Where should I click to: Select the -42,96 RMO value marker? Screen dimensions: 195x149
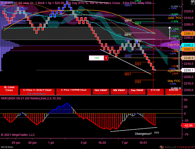[x=188, y=125]
